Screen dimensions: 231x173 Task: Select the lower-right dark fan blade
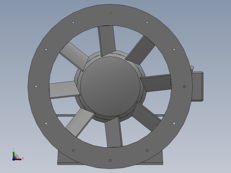(x=146, y=117)
